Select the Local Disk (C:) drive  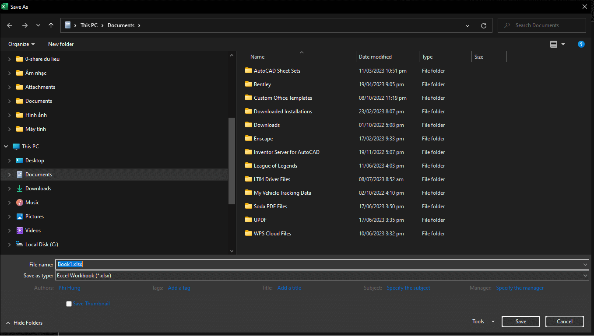(42, 245)
